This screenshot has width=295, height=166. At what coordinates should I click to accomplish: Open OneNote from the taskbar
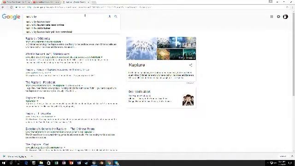(x=64, y=163)
